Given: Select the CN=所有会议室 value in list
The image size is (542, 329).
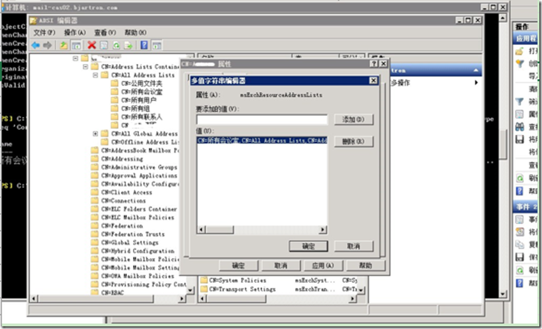Looking at the screenshot, I should [x=261, y=140].
